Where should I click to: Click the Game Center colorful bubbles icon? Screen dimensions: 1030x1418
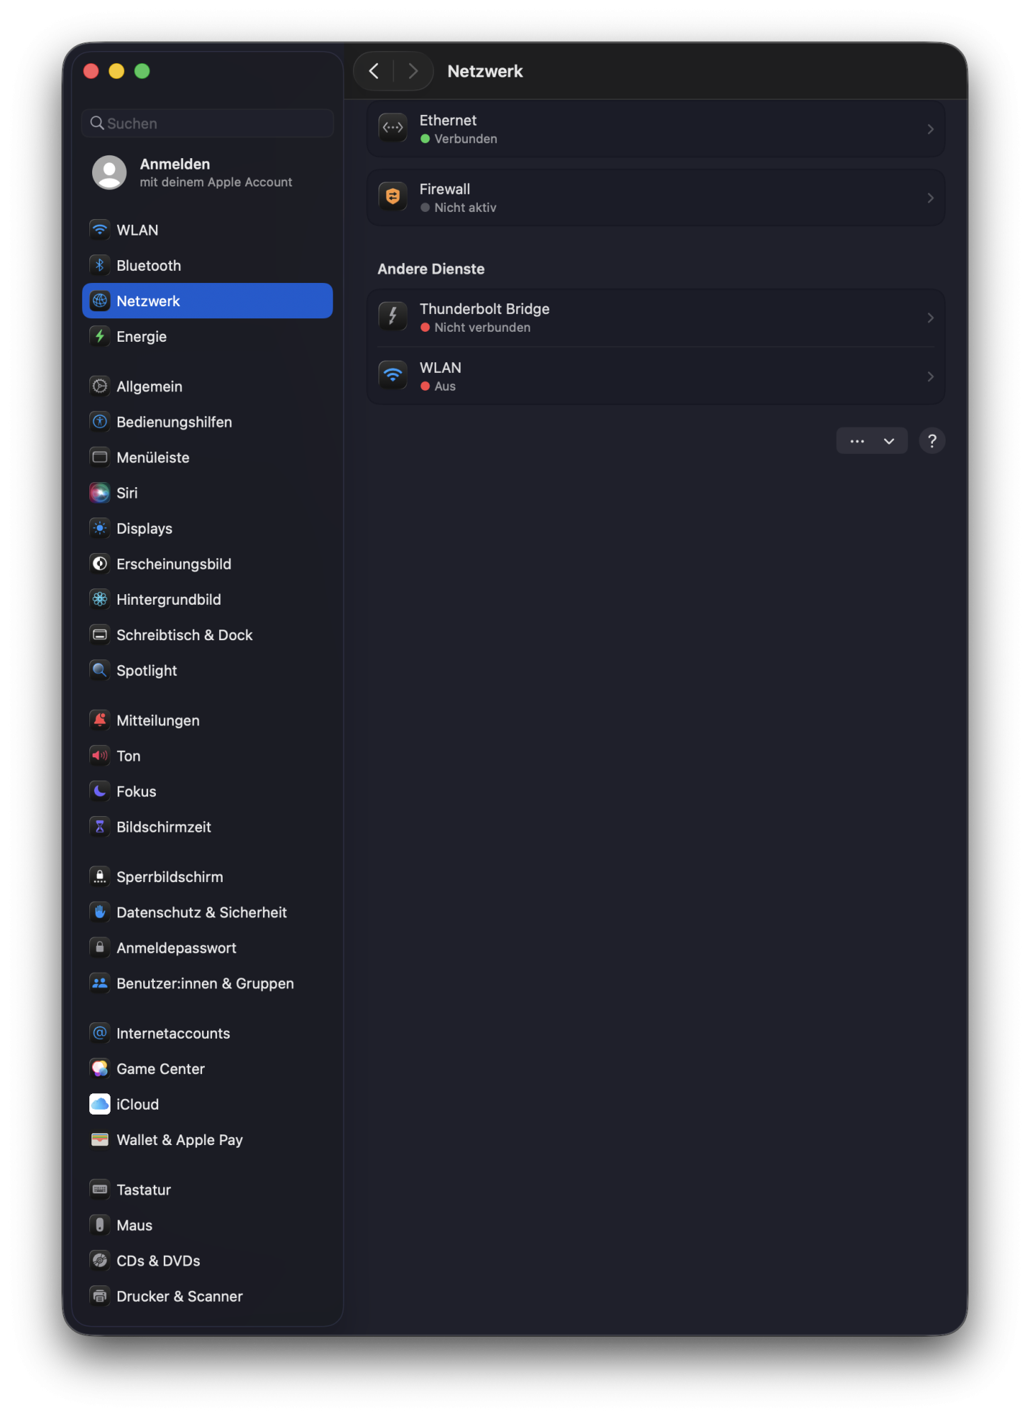click(100, 1068)
